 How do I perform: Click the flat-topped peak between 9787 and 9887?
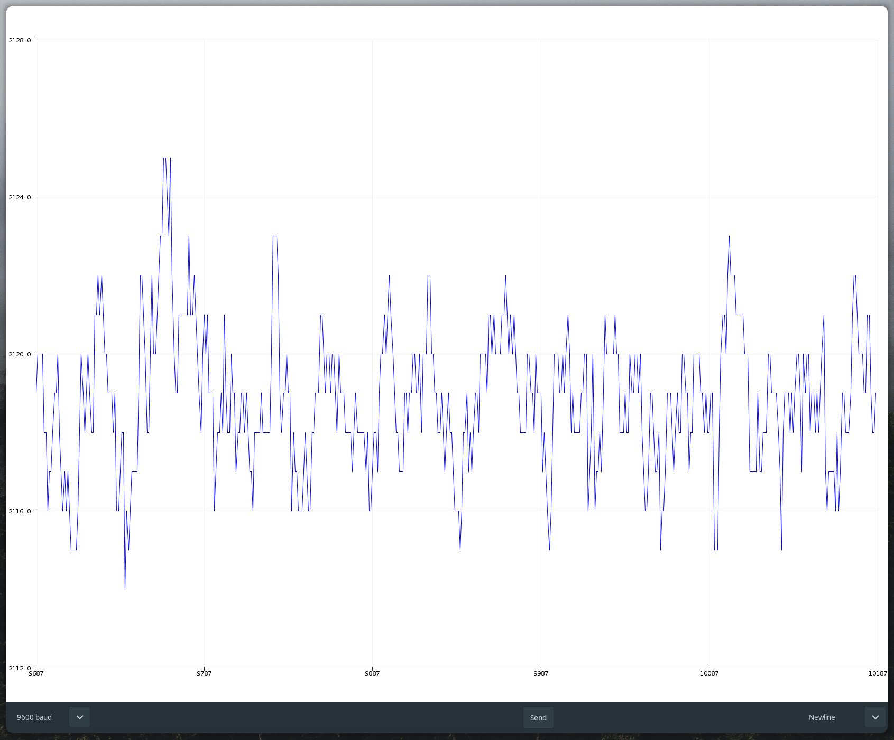275,236
